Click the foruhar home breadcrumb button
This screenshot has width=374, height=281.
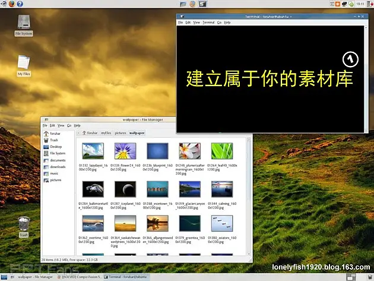[x=90, y=133]
